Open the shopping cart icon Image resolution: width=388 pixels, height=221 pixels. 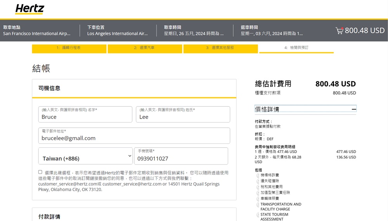click(x=339, y=31)
